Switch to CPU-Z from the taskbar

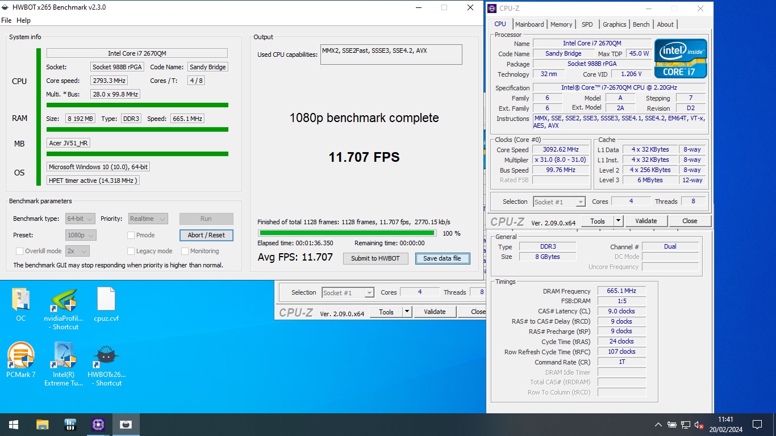[x=98, y=425]
